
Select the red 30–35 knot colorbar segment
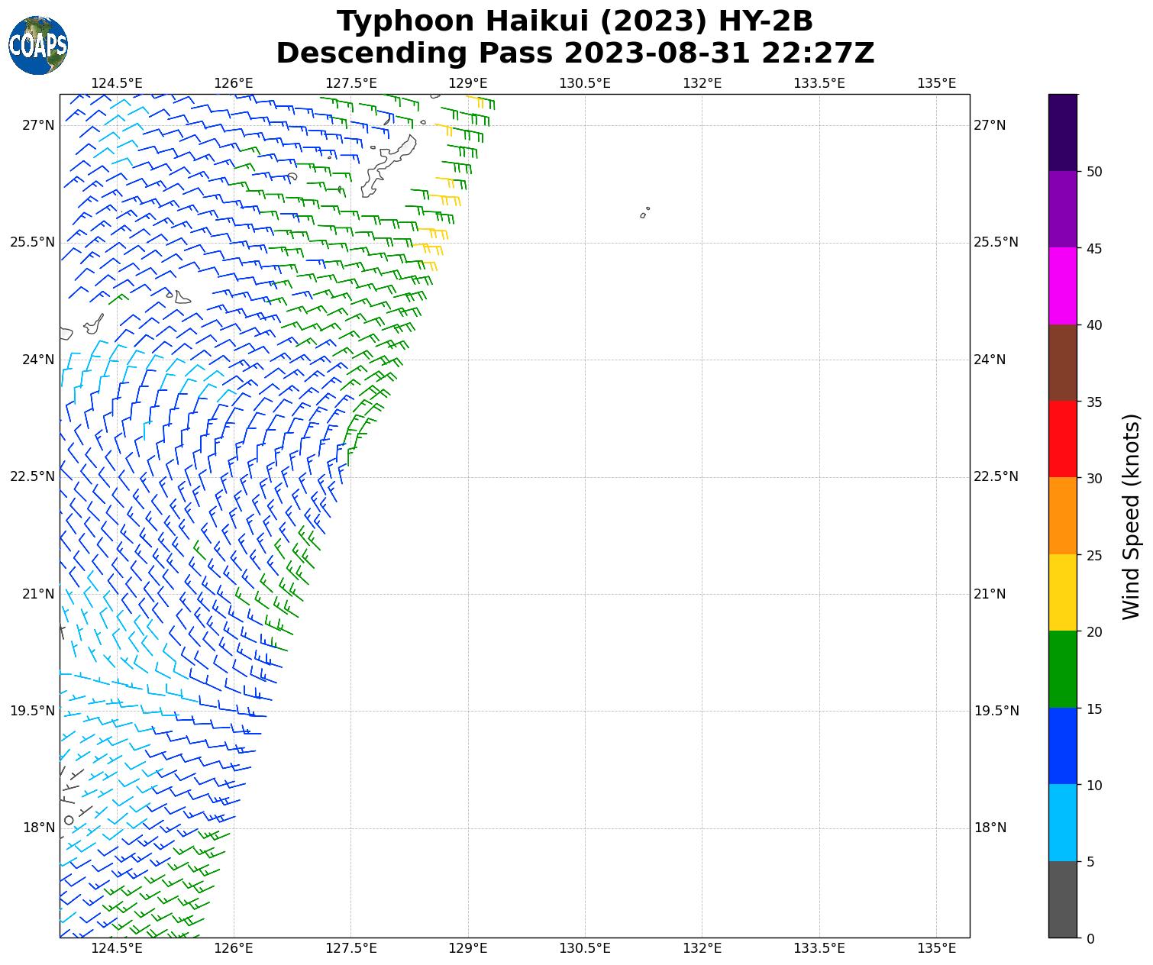[1062, 439]
